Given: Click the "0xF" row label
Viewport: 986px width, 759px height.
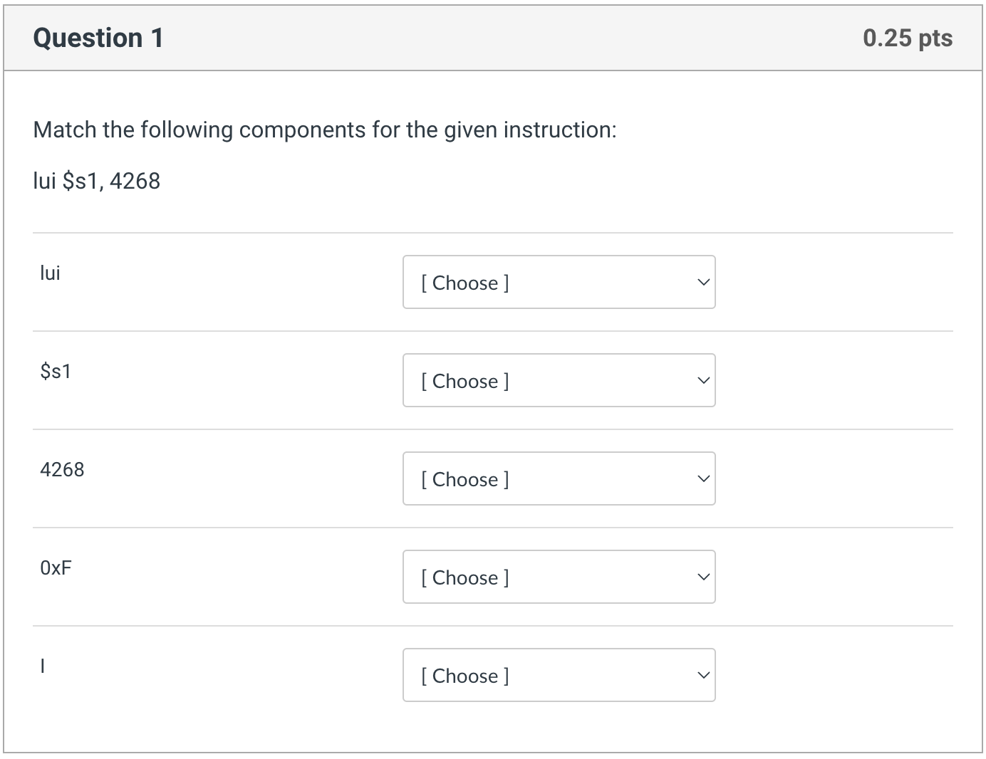Looking at the screenshot, I should pos(57,567).
